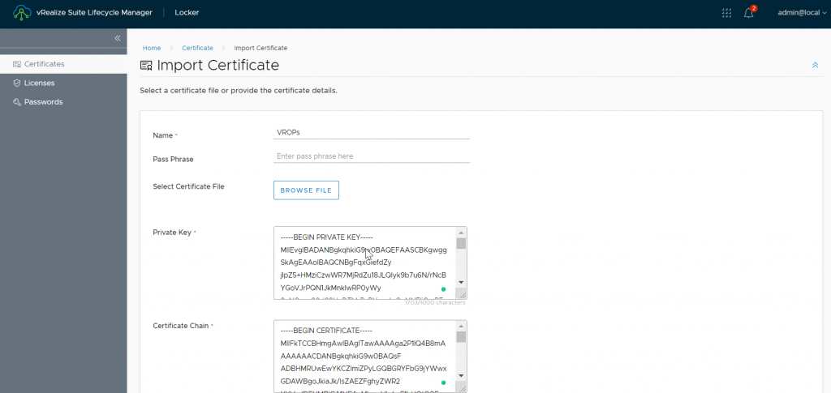Click the Passwords key icon
The height and width of the screenshot is (393, 831).
point(16,102)
